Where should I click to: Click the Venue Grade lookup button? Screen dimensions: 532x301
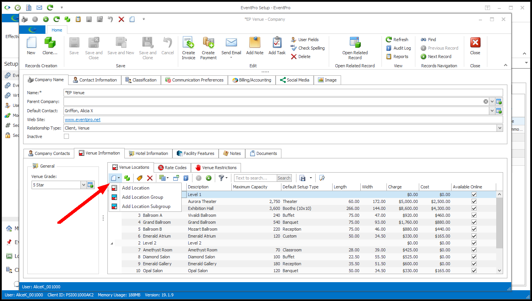click(x=90, y=185)
